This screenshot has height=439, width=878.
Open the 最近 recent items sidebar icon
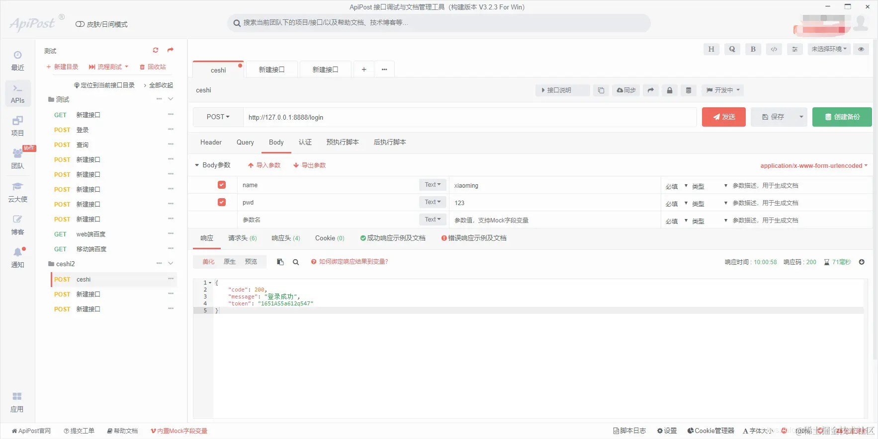click(17, 61)
